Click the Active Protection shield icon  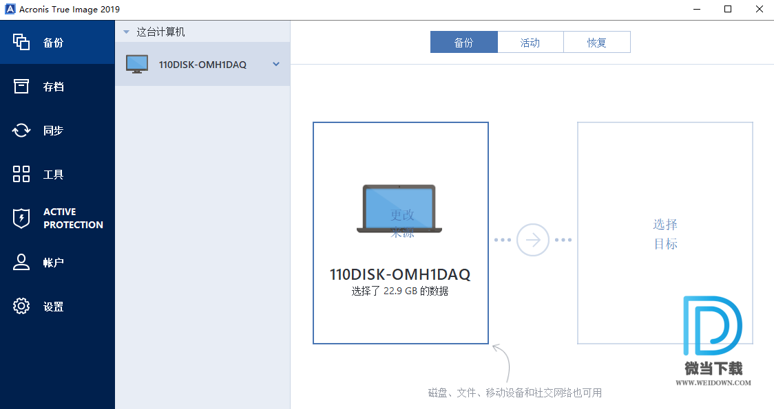point(21,218)
